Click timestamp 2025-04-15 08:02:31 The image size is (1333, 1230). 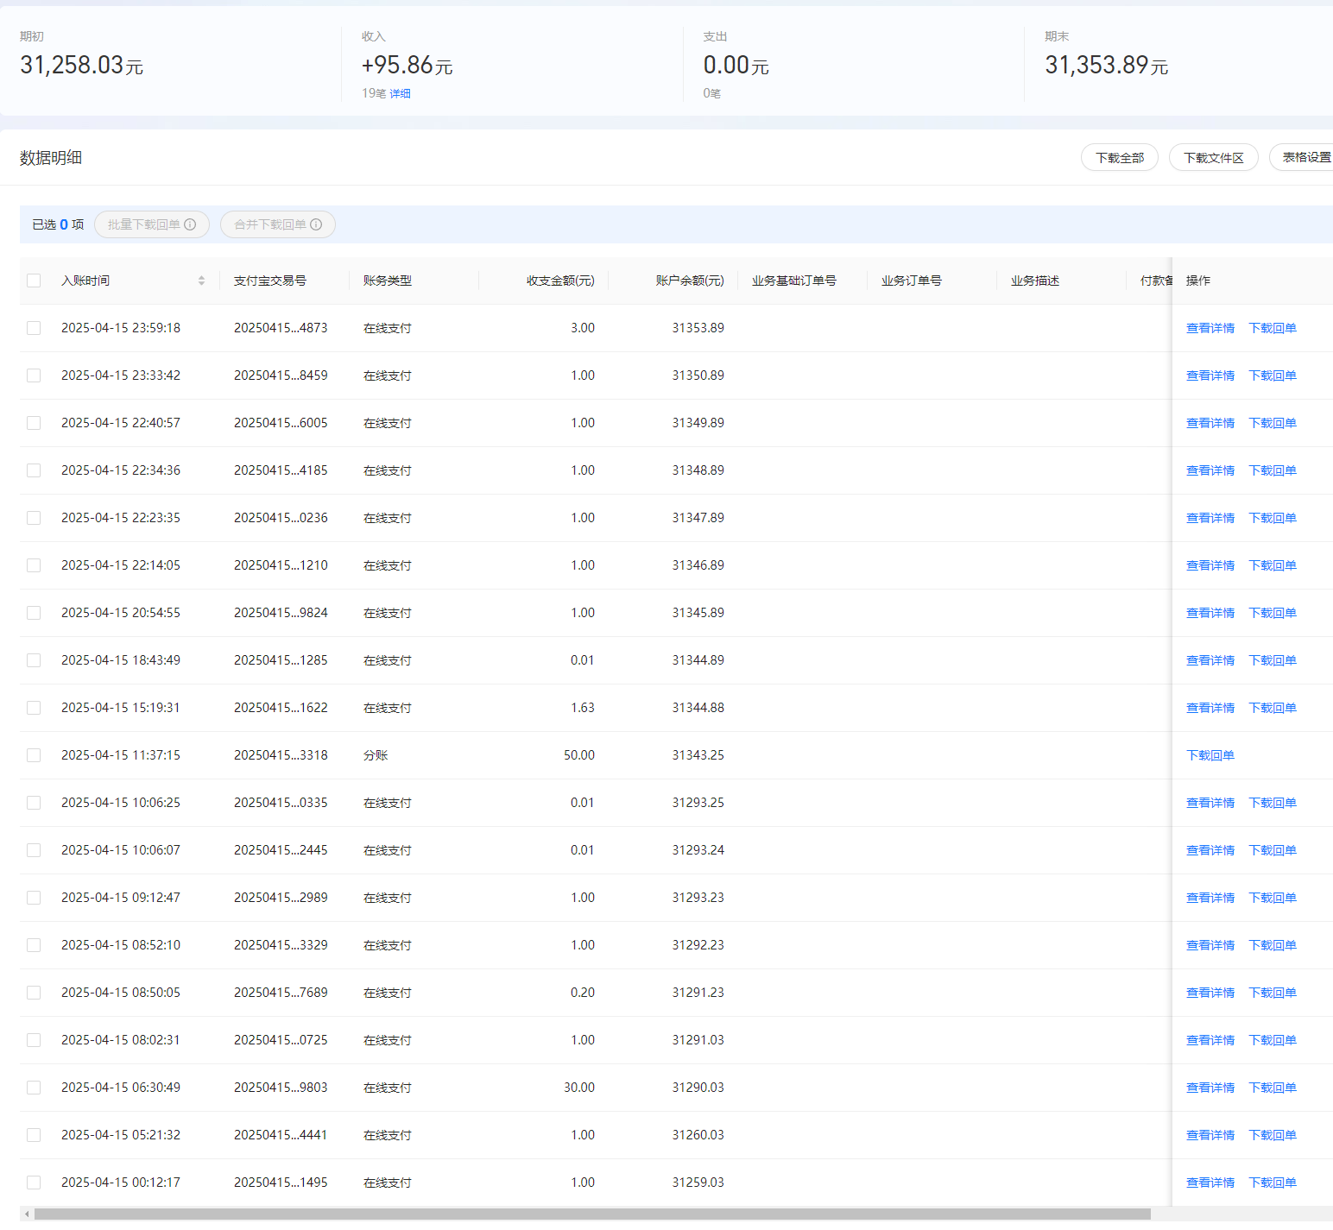click(121, 1040)
